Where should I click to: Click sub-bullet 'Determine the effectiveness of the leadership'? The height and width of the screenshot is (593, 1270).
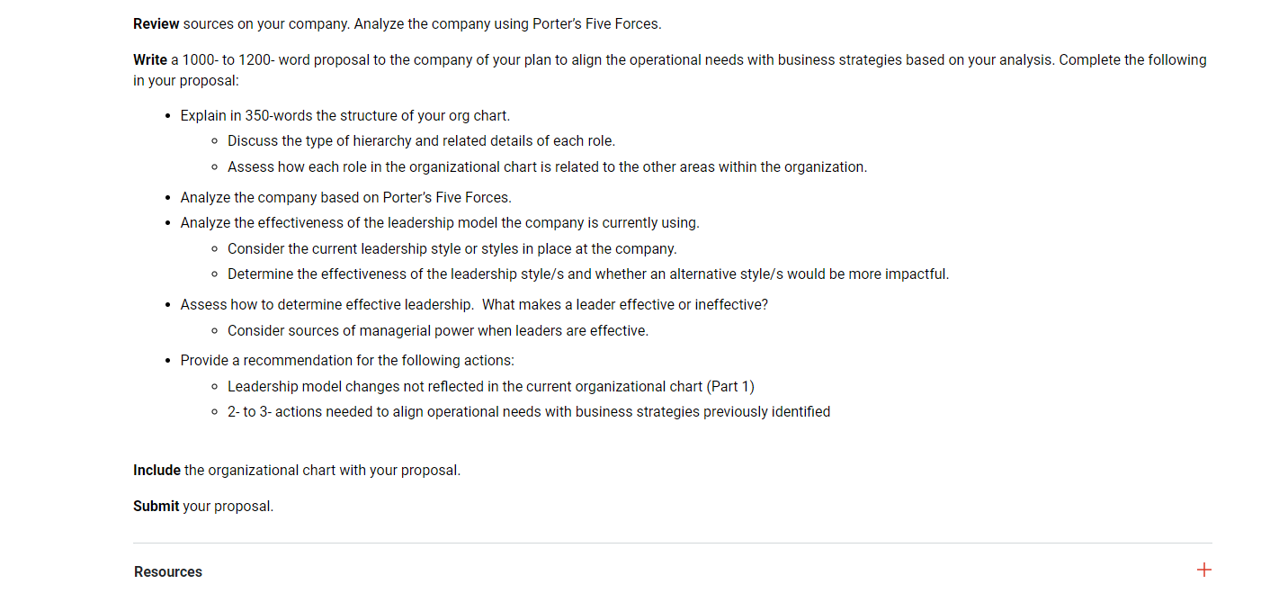point(588,274)
